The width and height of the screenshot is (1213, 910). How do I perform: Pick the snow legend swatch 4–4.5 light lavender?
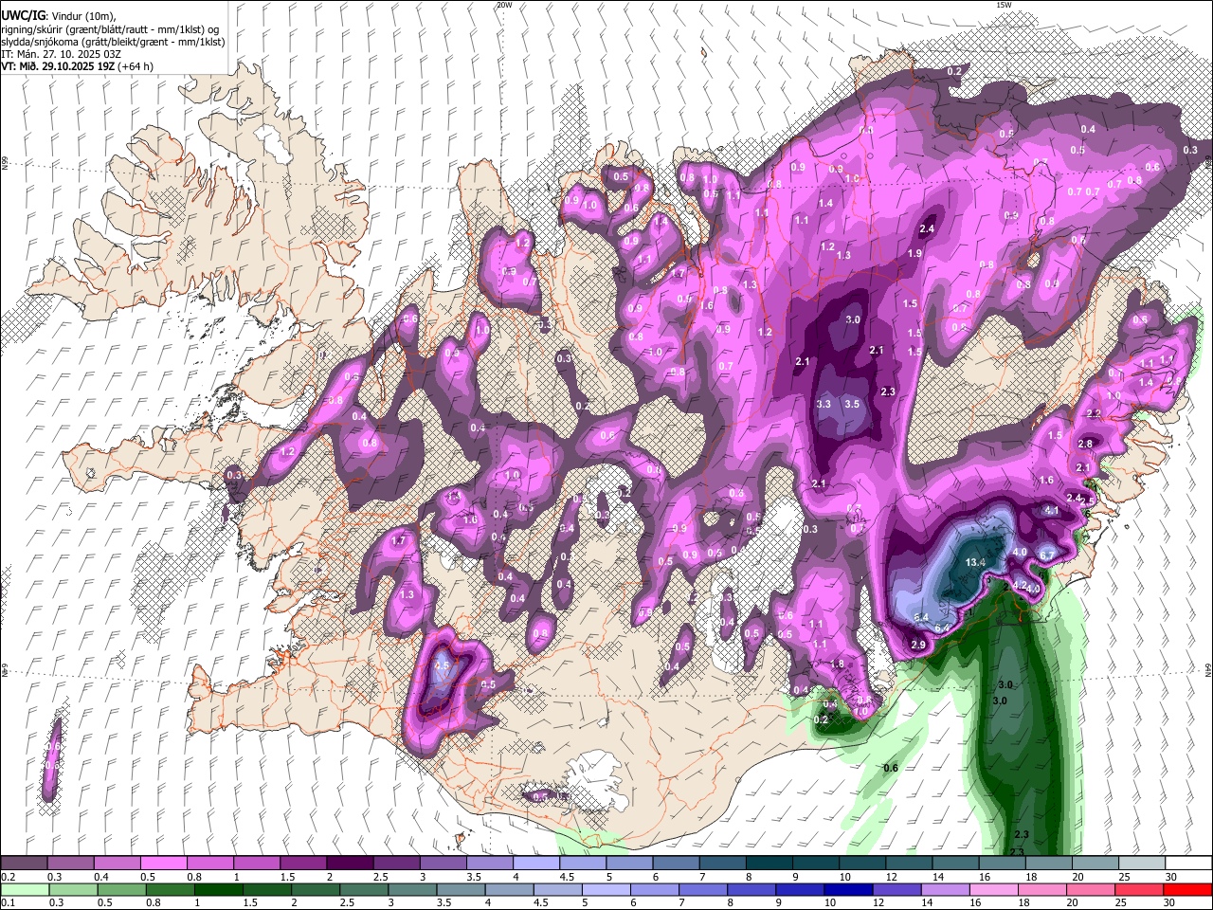pyautogui.click(x=534, y=864)
